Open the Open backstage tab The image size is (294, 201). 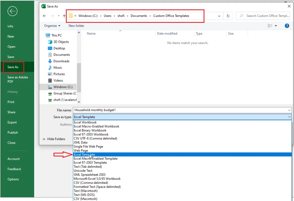point(11,47)
